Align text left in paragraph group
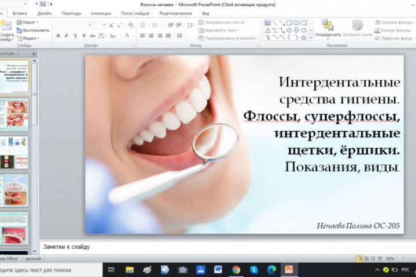The image size is (416, 277). click(x=143, y=36)
